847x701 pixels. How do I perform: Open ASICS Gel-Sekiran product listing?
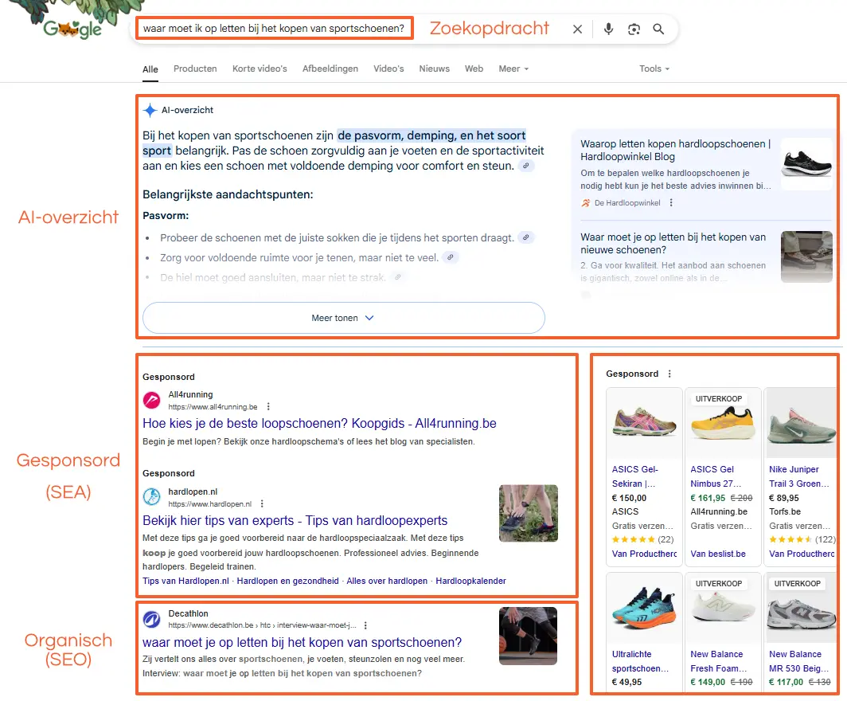point(634,476)
